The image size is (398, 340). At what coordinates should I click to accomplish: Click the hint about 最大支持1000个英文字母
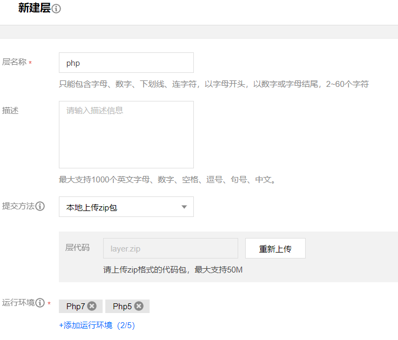(167, 180)
